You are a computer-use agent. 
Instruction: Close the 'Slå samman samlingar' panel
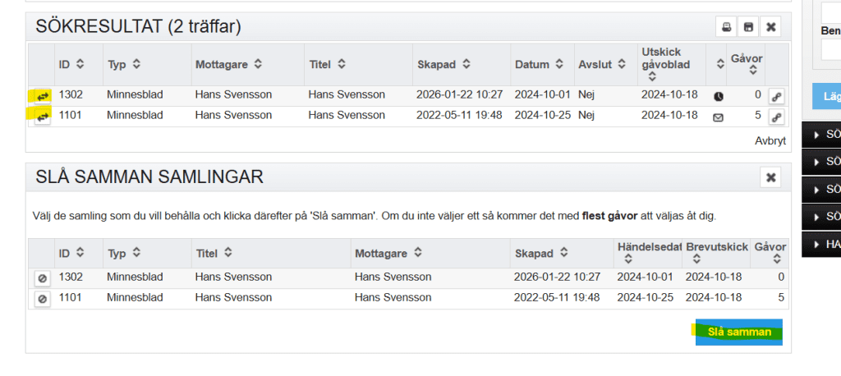(x=771, y=177)
